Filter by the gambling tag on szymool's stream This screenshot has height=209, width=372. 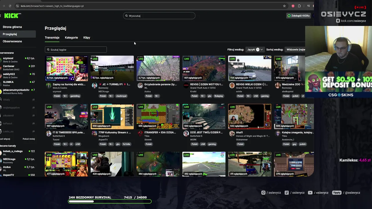[75, 96]
